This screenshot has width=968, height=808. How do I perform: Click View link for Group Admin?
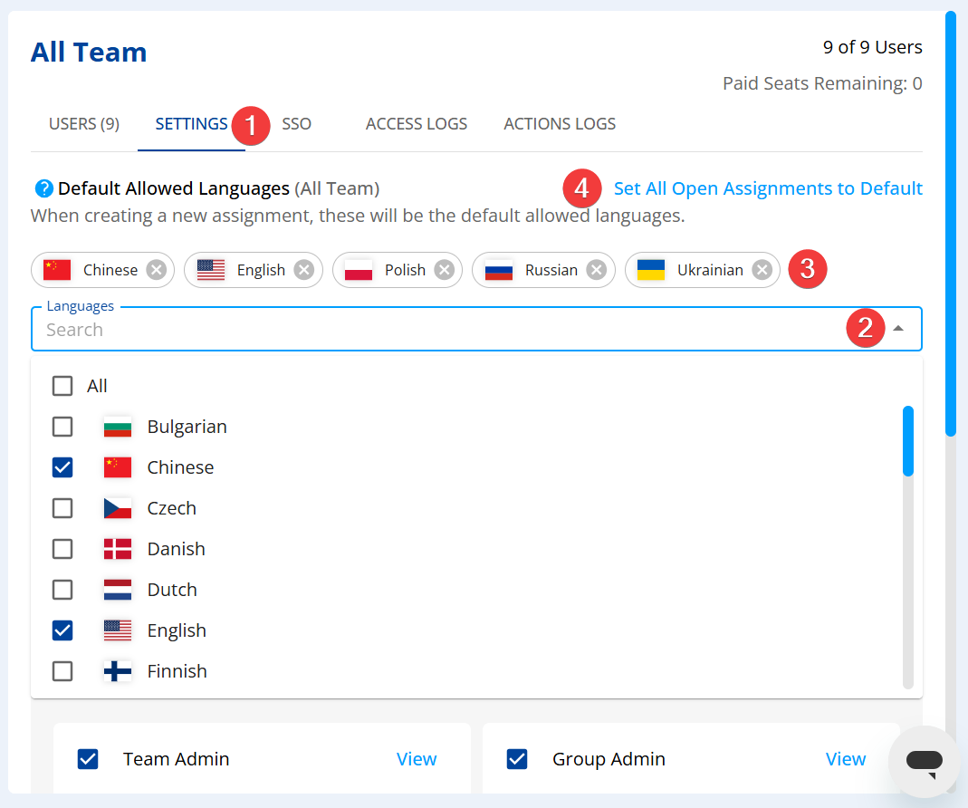point(846,759)
